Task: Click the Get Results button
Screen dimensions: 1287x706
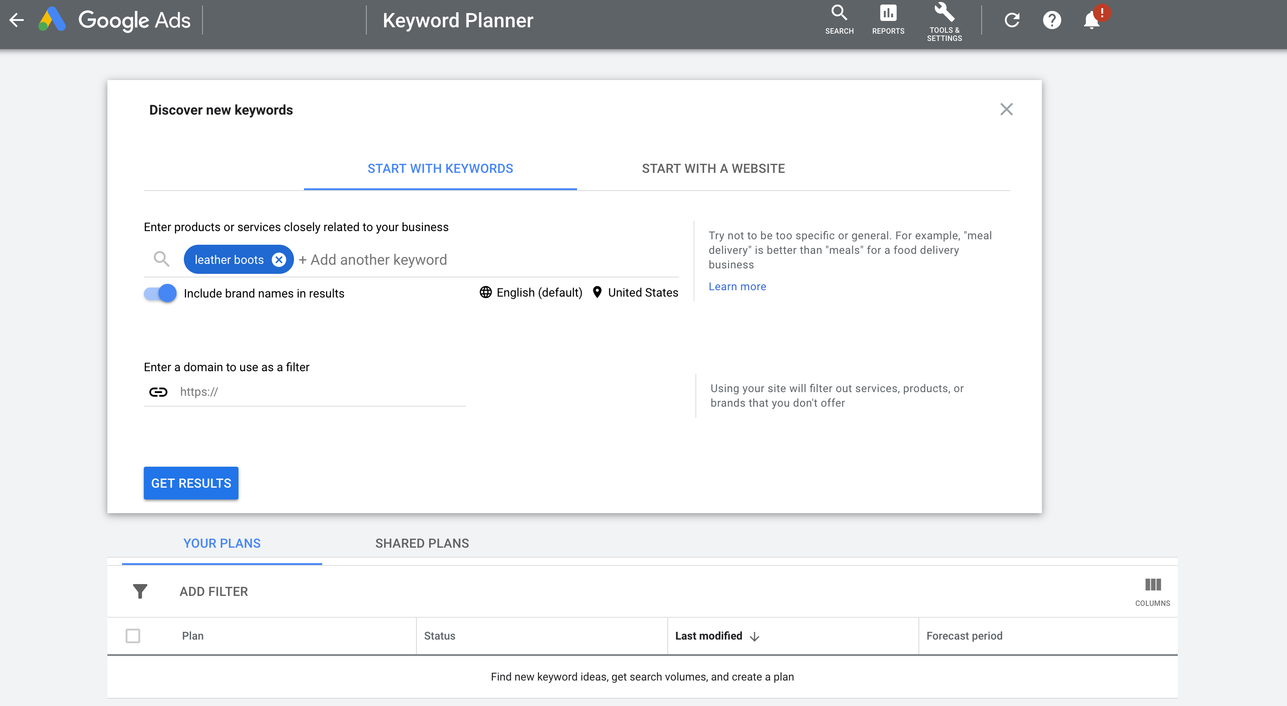Action: (x=191, y=483)
